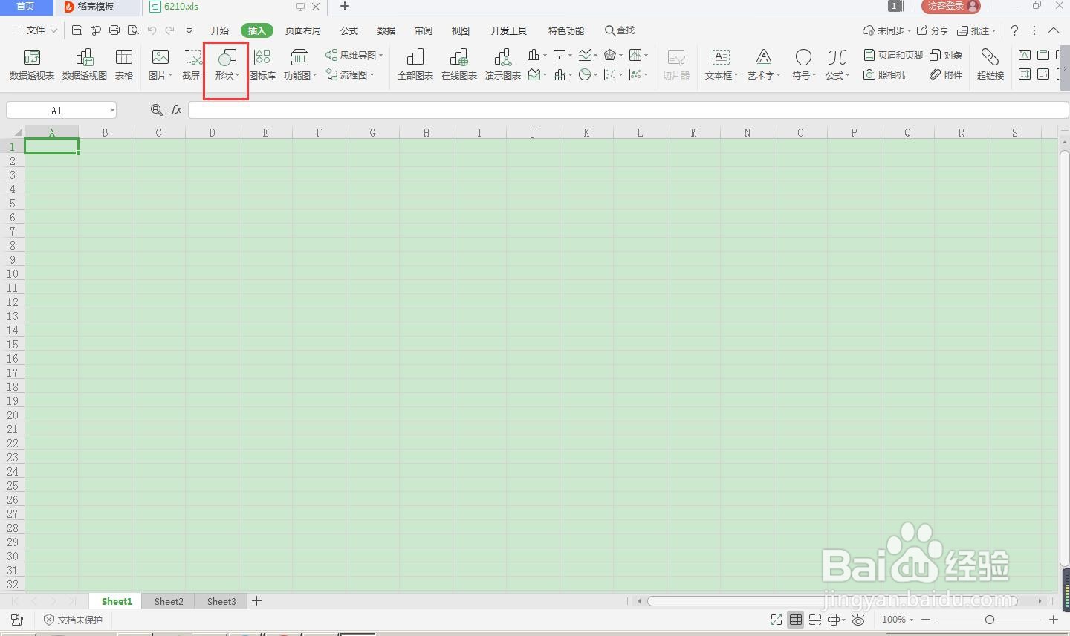Click the zoom slider handle in status bar
Screen dimensions: 1070x636
pyautogui.click(x=990, y=620)
